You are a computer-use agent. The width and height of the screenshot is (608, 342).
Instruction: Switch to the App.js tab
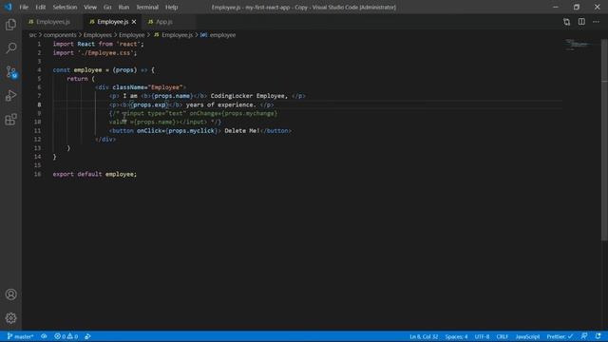pyautogui.click(x=164, y=22)
